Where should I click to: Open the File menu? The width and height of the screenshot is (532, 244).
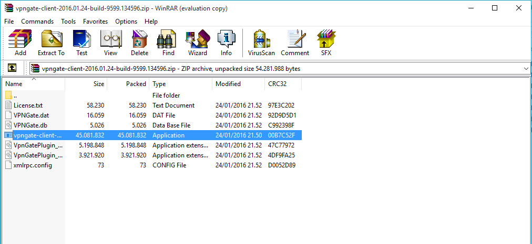pos(9,22)
